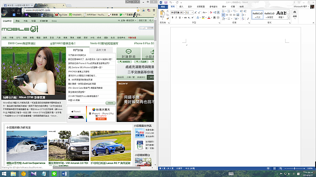Viewport: 316px width, 177px height.
Task: Click the zoom in plus on Word status bar
Action: click(x=304, y=168)
